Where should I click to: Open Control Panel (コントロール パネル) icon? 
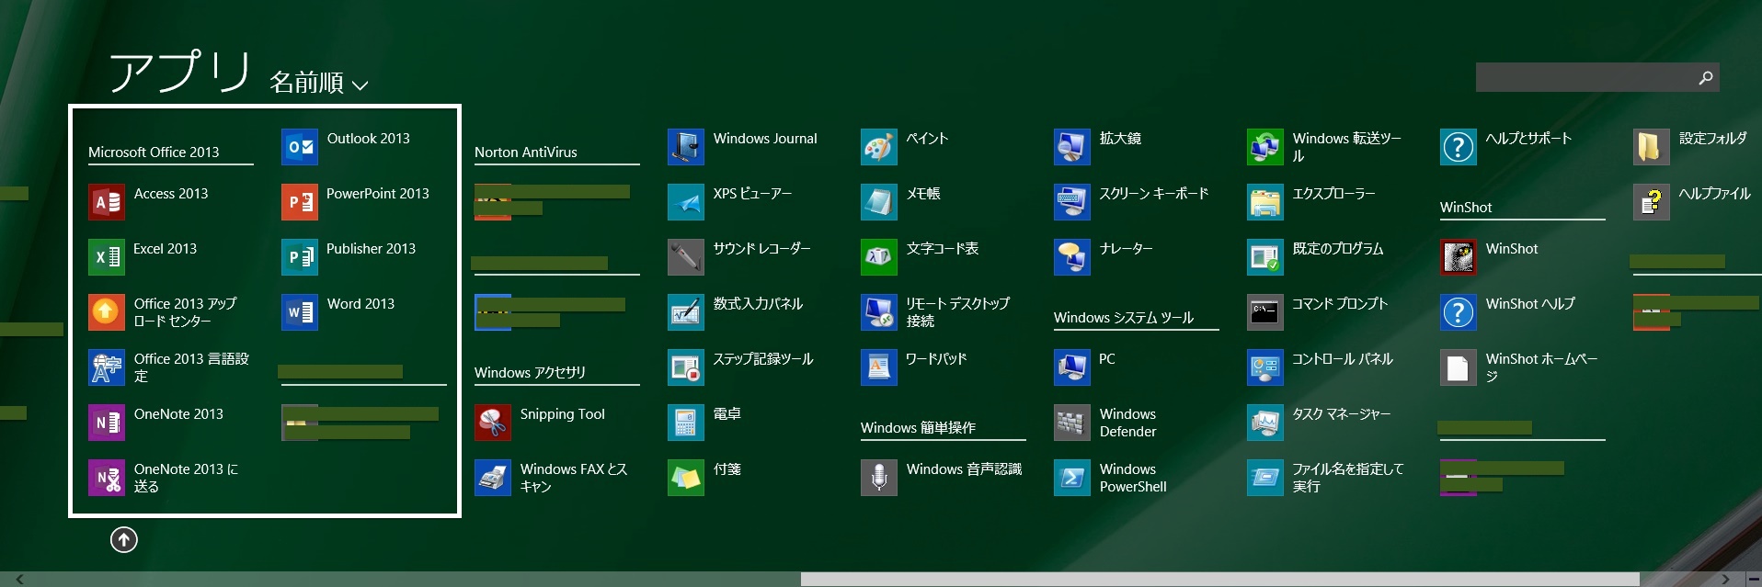coord(1265,367)
